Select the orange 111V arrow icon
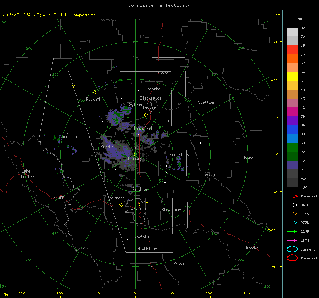Image resolution: width=319 pixels, height=298 pixels. [x=292, y=214]
